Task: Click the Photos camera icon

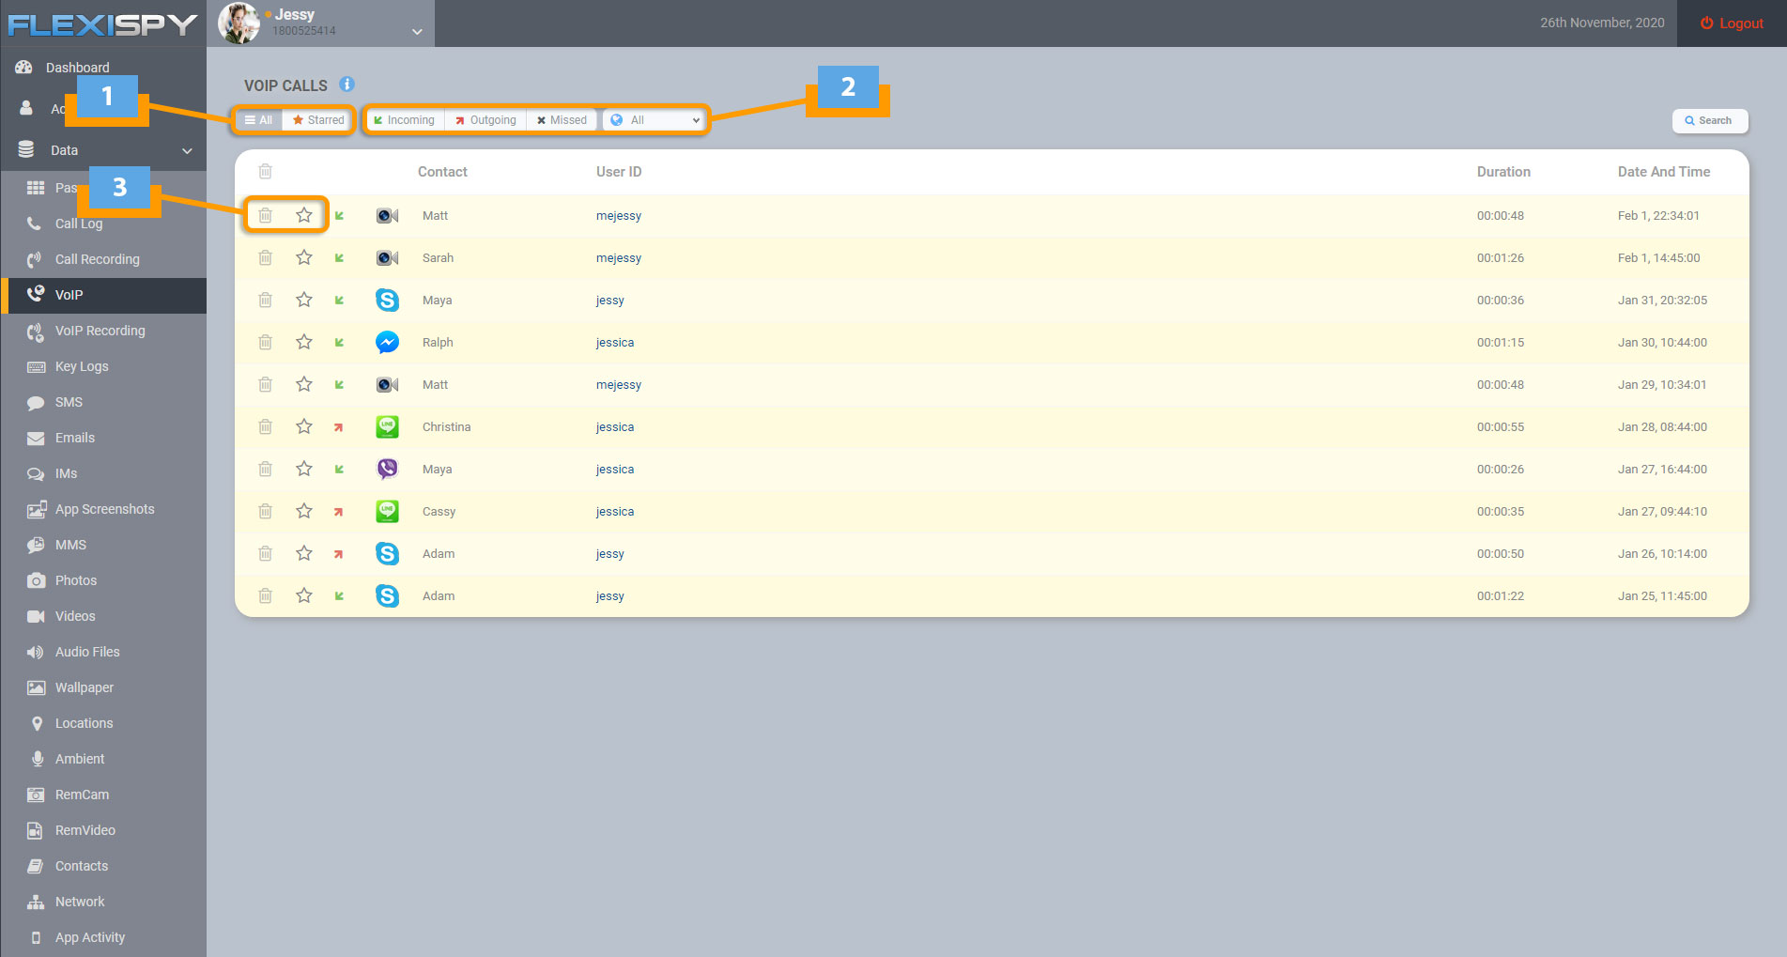Action: coord(36,581)
